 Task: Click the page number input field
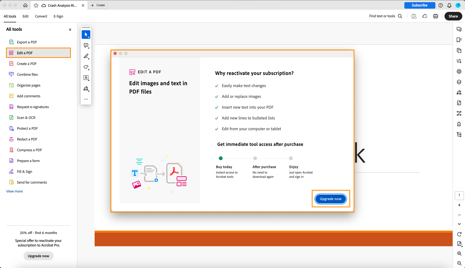pyautogui.click(x=459, y=195)
